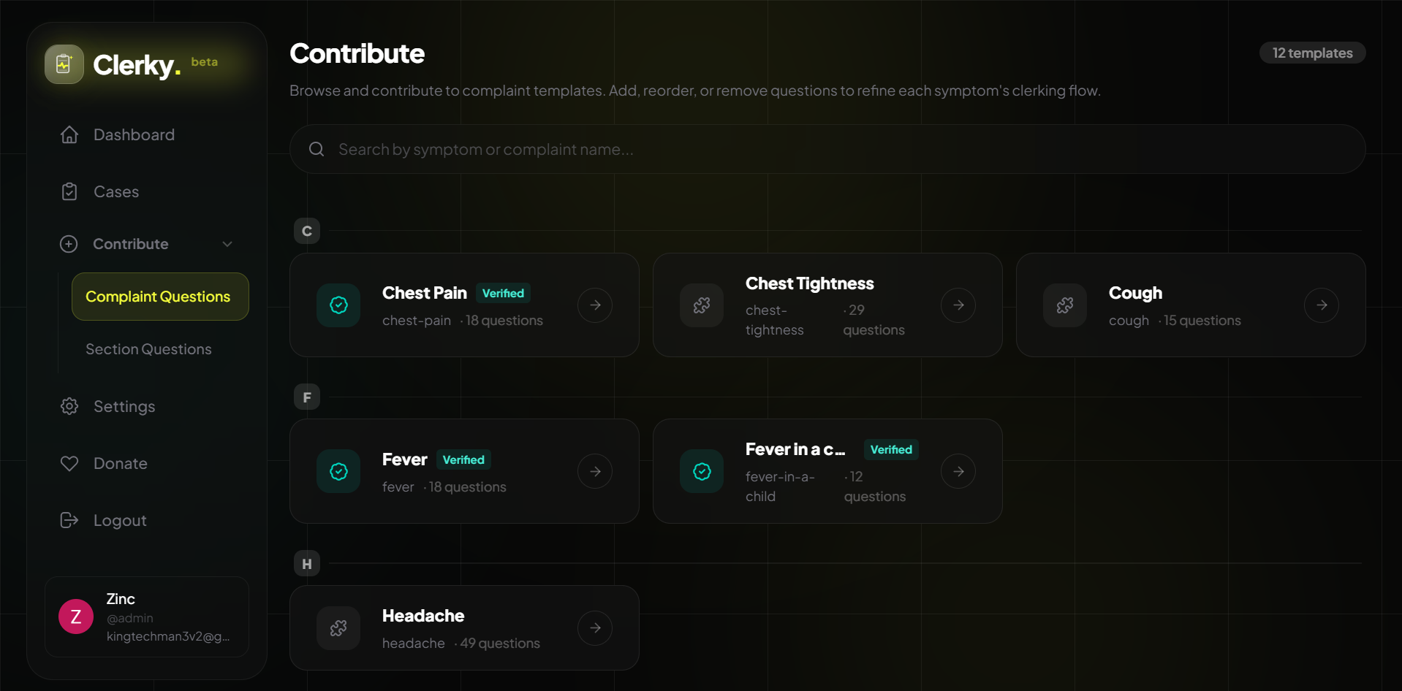Click the Zinc username in profile card

[x=121, y=599]
